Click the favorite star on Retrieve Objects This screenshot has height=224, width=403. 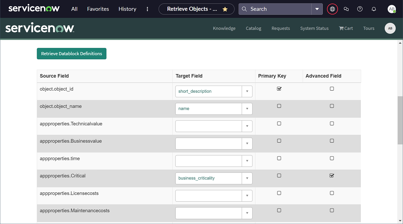pos(225,9)
